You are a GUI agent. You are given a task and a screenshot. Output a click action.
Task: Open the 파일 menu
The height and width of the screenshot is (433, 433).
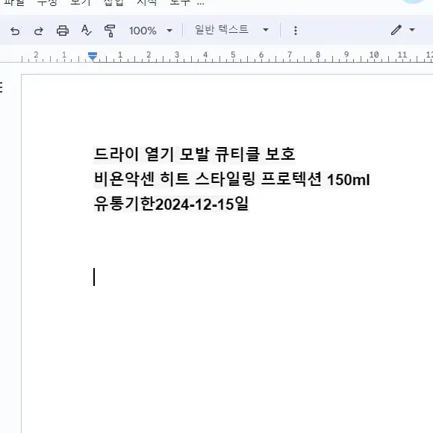14,3
